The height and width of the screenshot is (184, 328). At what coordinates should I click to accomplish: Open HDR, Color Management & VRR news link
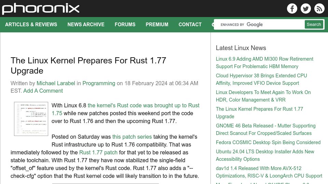[x=263, y=96]
